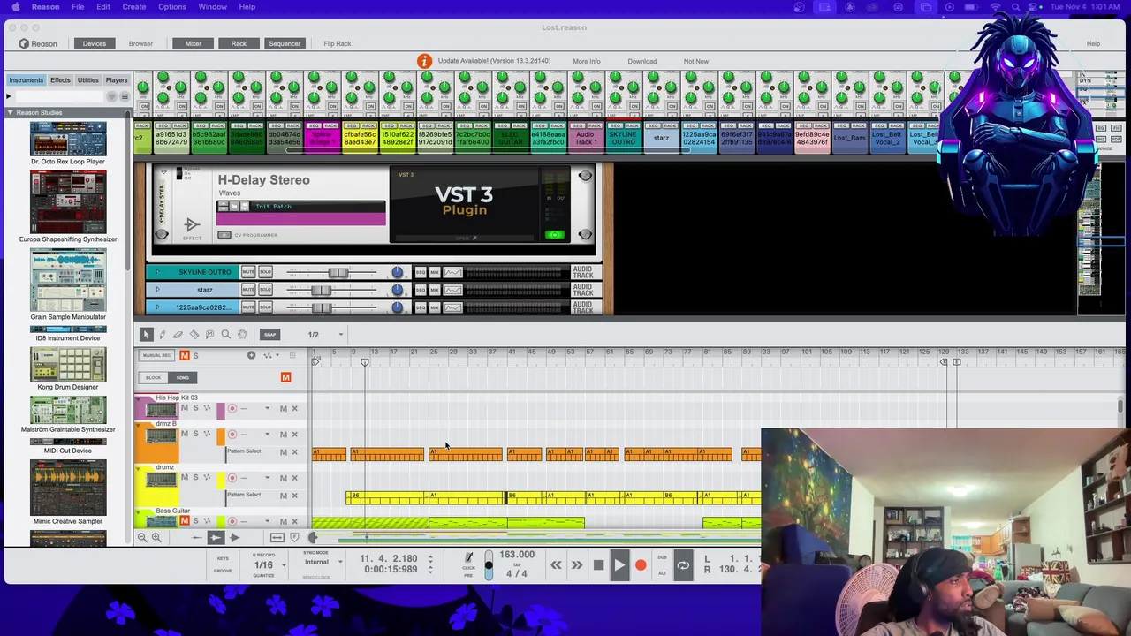Click the Rewind transport button
This screenshot has height=636, width=1131.
[556, 565]
